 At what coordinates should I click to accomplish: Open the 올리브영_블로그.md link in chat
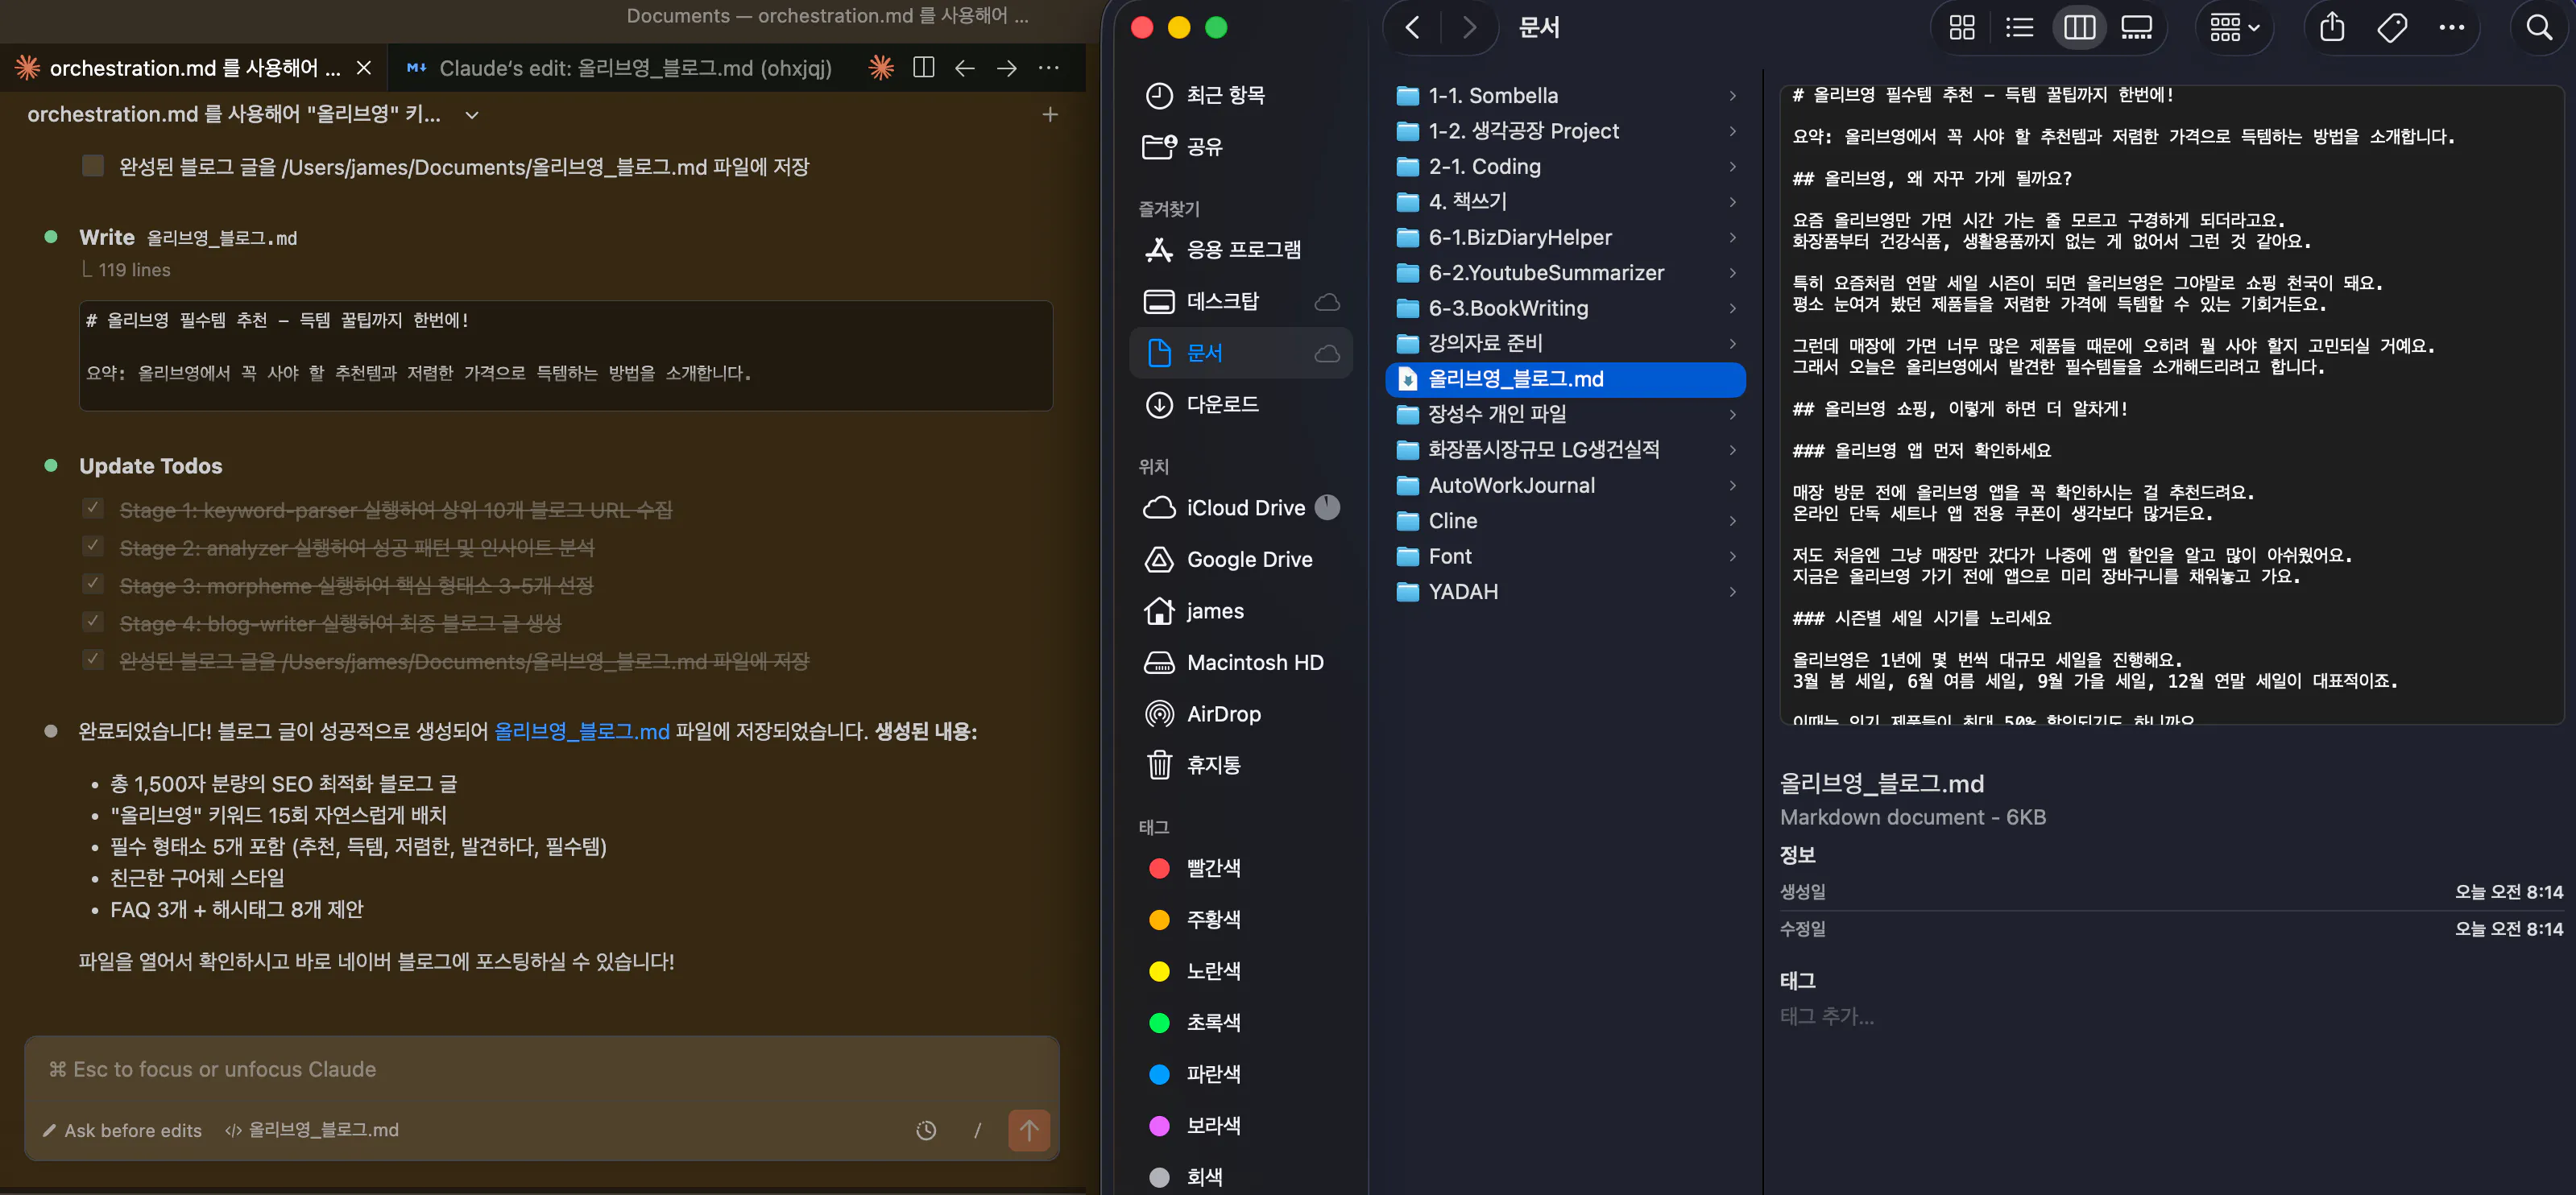tap(582, 731)
